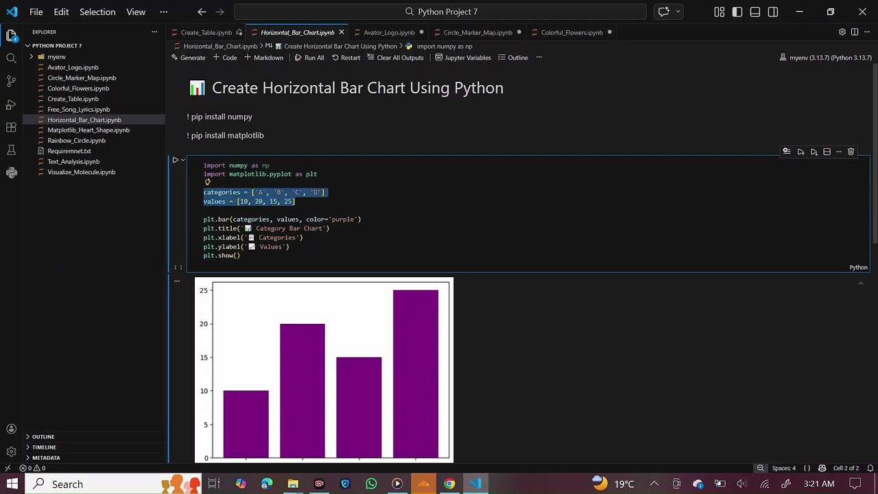Click Run by Line in cell toolbar
The height and width of the screenshot is (494, 878).
tap(787, 152)
